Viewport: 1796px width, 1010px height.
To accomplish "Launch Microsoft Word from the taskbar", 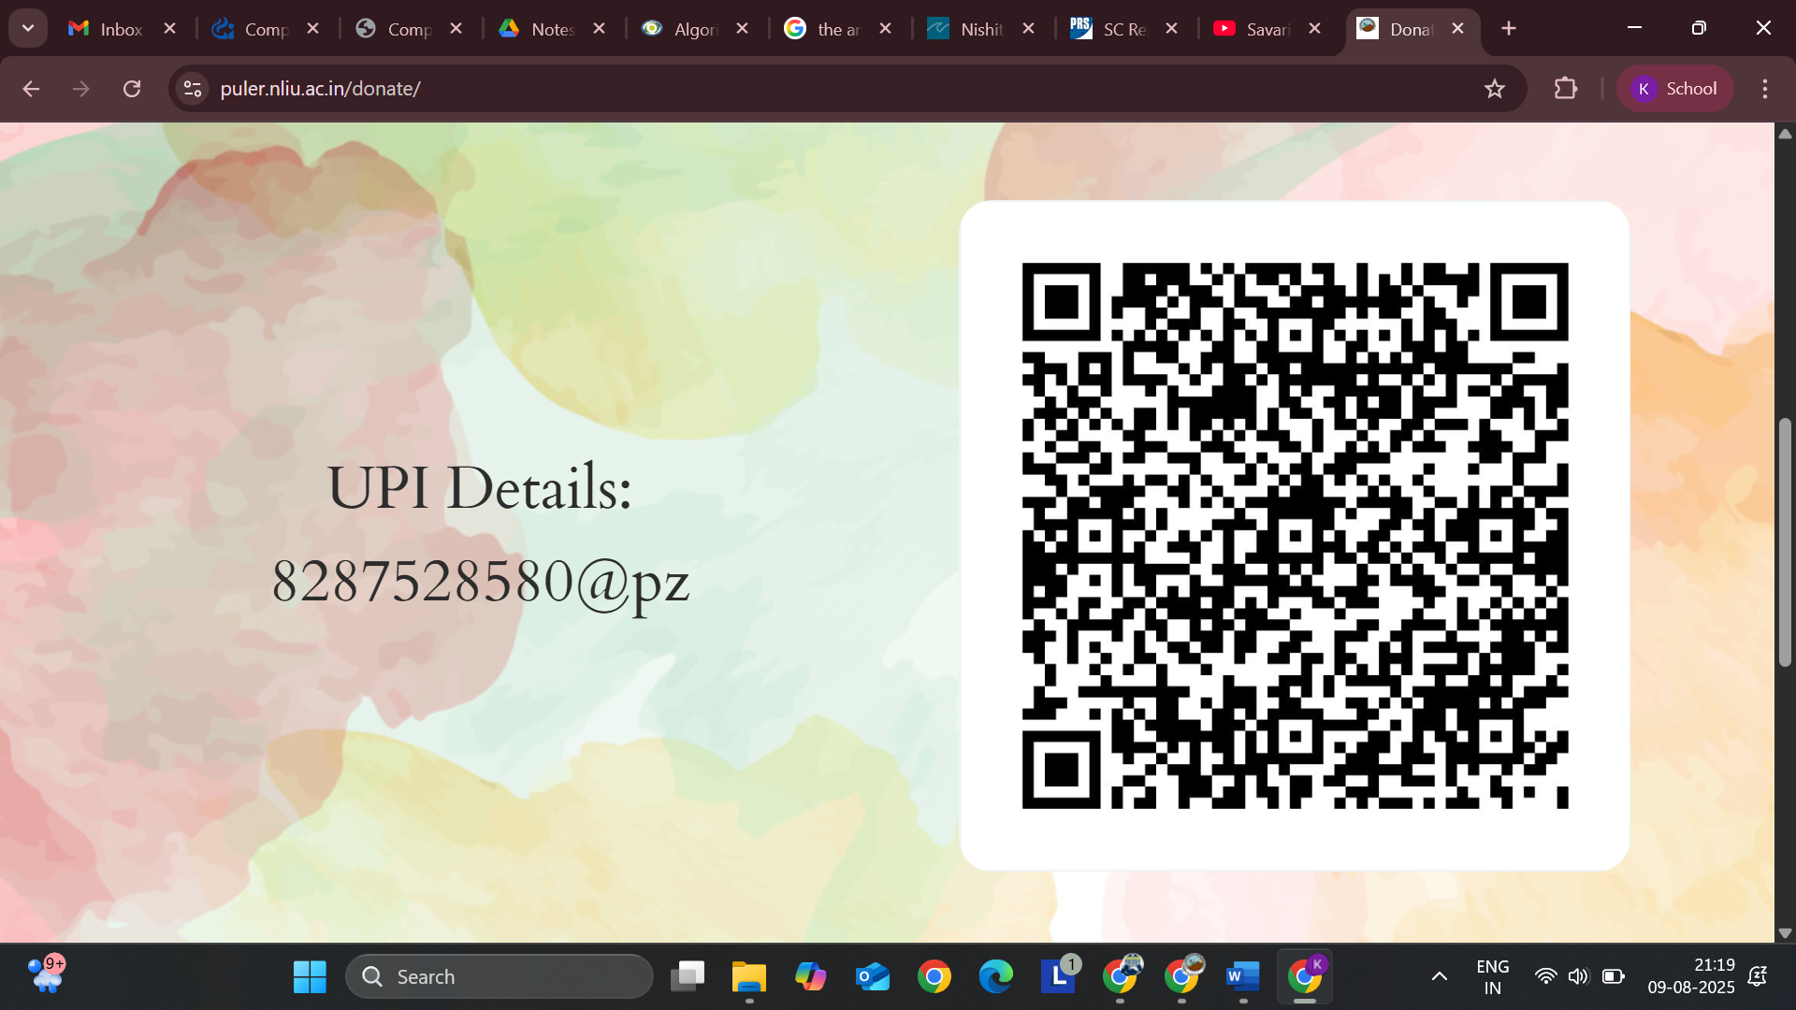I will pos(1242,976).
